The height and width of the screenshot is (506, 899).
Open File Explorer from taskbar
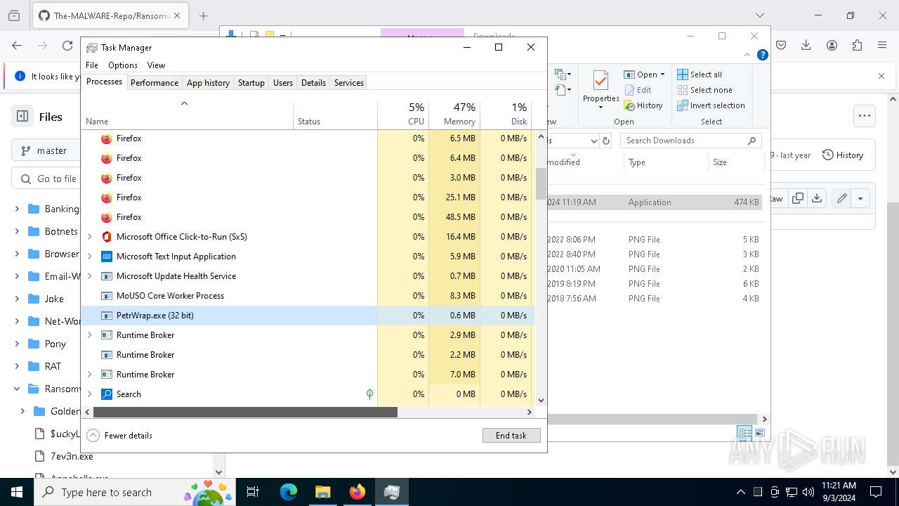pyautogui.click(x=322, y=492)
